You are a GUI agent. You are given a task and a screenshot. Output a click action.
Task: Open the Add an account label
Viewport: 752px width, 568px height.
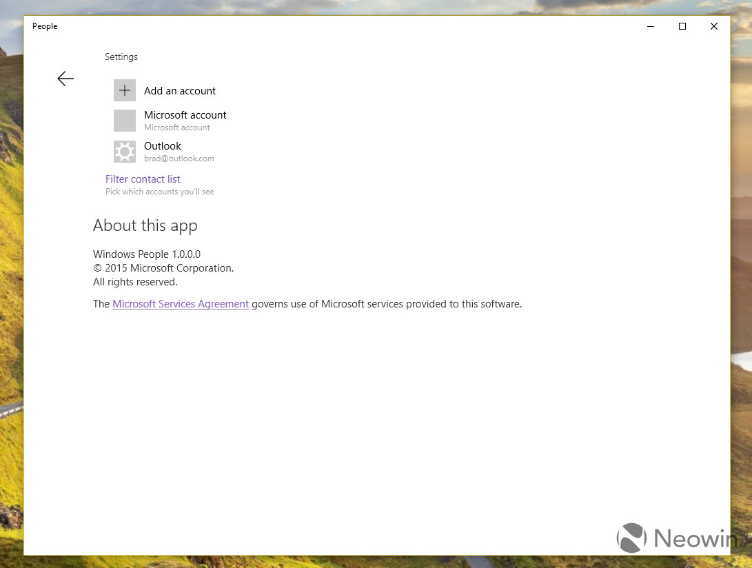(x=180, y=91)
